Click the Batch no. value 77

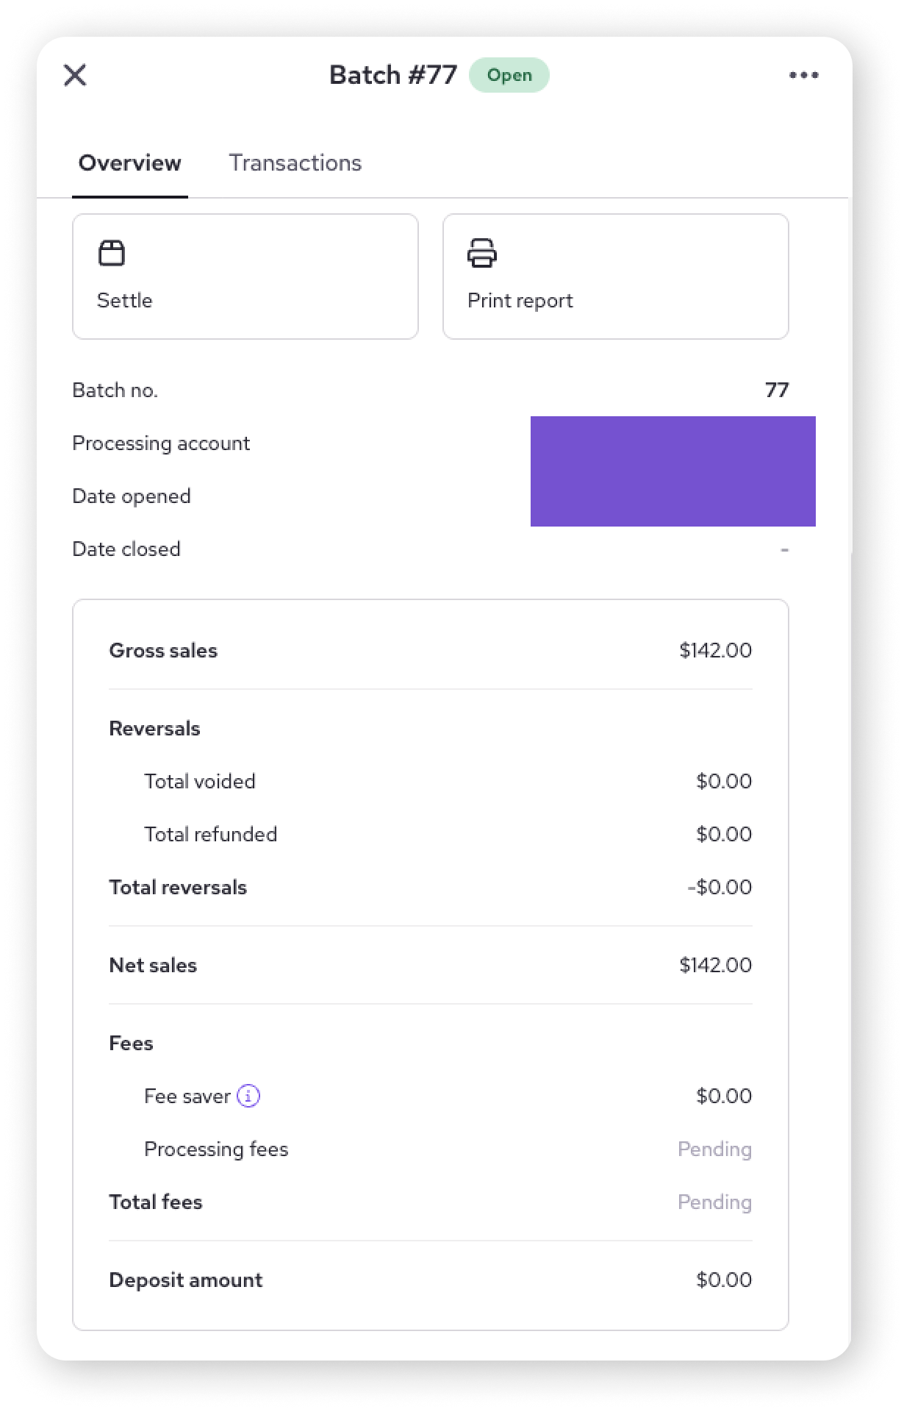click(x=777, y=390)
